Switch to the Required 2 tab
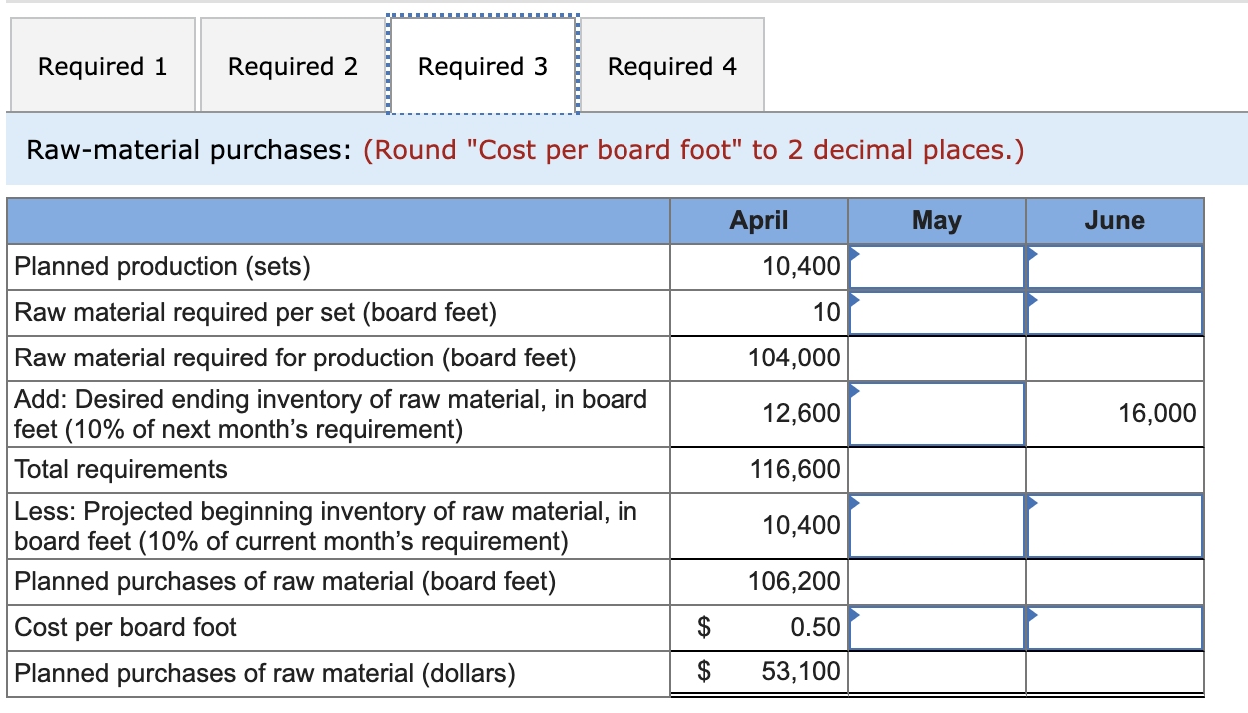The width and height of the screenshot is (1248, 713). (x=293, y=66)
